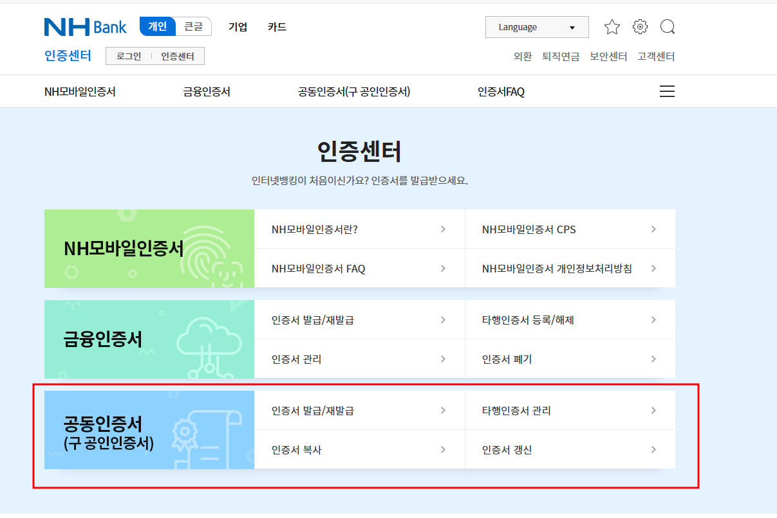This screenshot has height=518, width=777.
Task: Expand the 인증서 갱신 chevron
Action: [x=653, y=450]
